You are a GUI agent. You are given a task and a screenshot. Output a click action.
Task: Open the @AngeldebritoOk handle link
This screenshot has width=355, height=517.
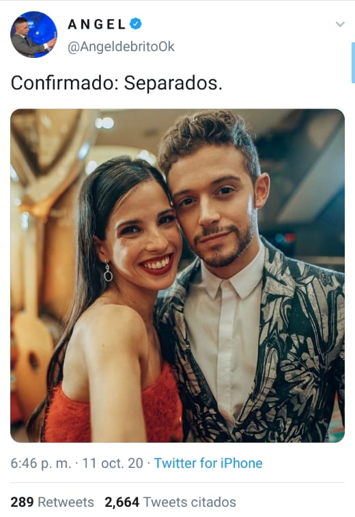[121, 47]
